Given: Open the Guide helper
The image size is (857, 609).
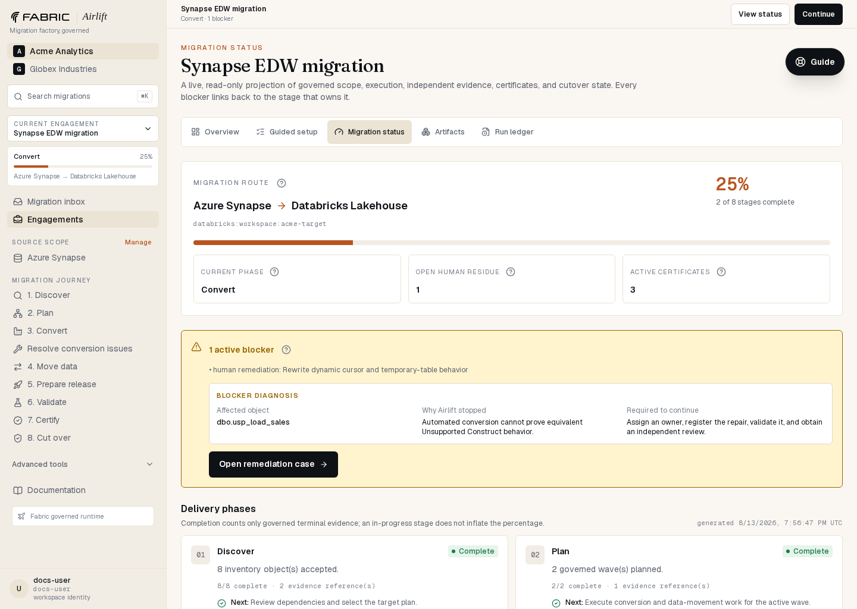Looking at the screenshot, I should pyautogui.click(x=815, y=62).
